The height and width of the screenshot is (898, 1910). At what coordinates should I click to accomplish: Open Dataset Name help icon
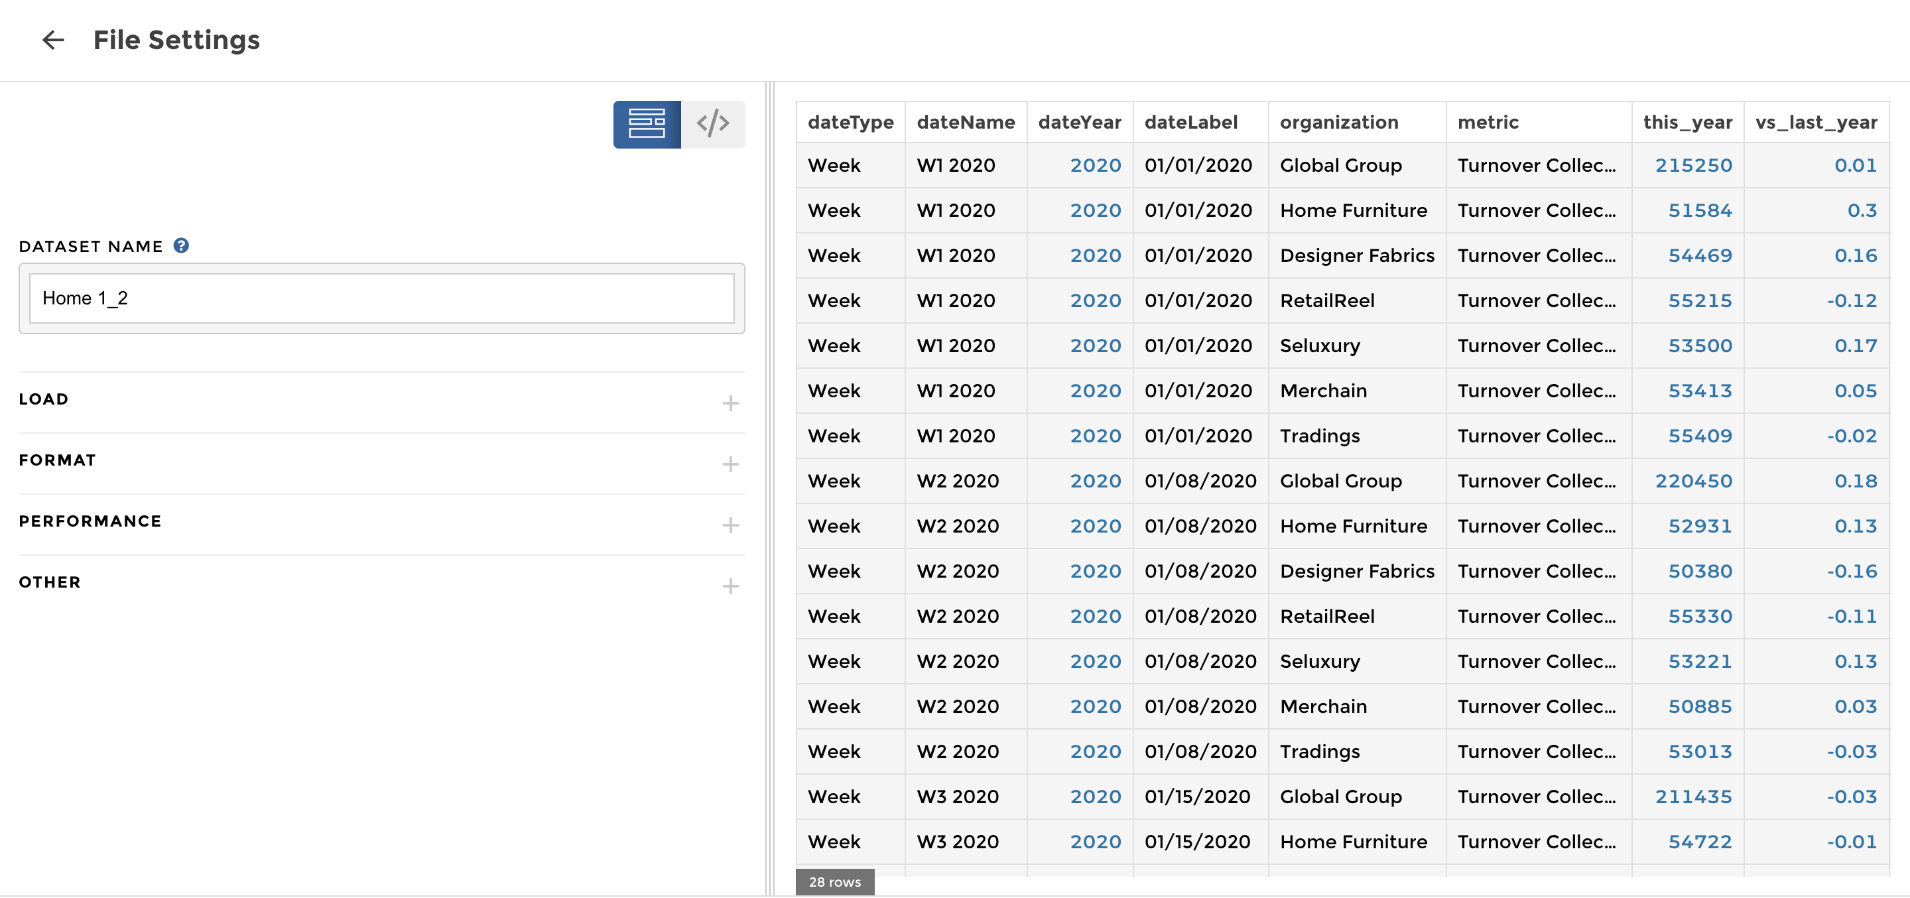(181, 245)
